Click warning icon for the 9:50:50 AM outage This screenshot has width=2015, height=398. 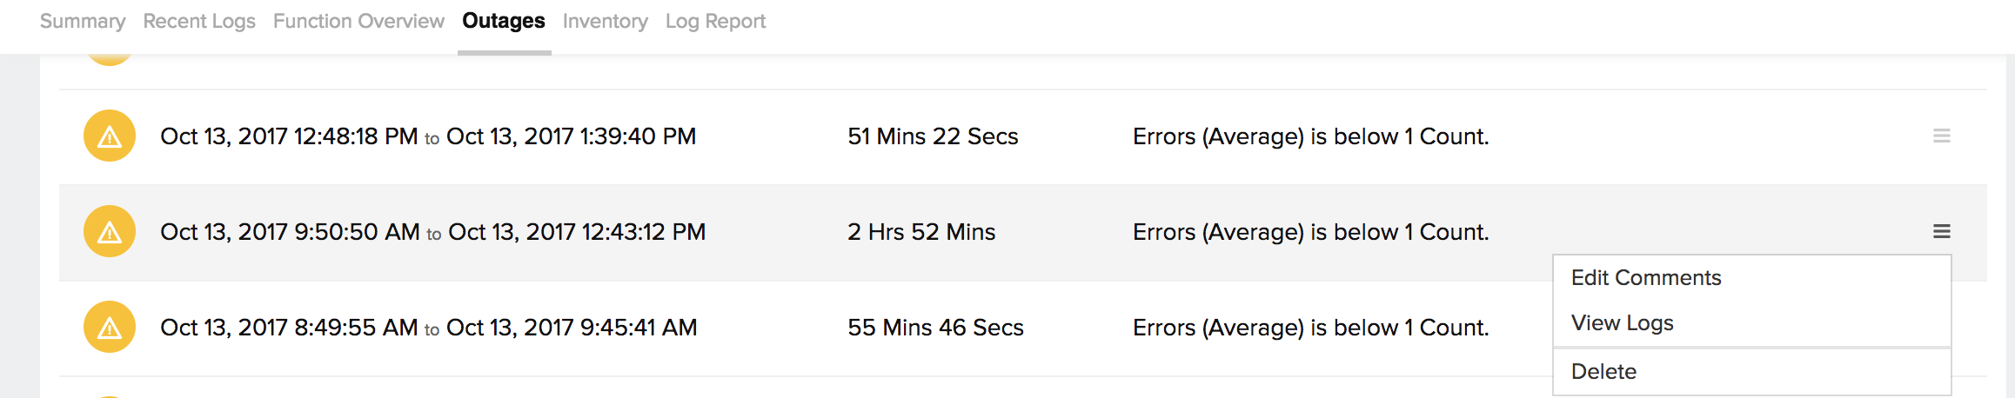pos(110,232)
